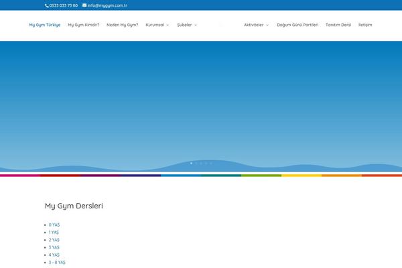The height and width of the screenshot is (268, 402).
Task: Go to Doğum Günü Partileri page
Action: (x=297, y=25)
